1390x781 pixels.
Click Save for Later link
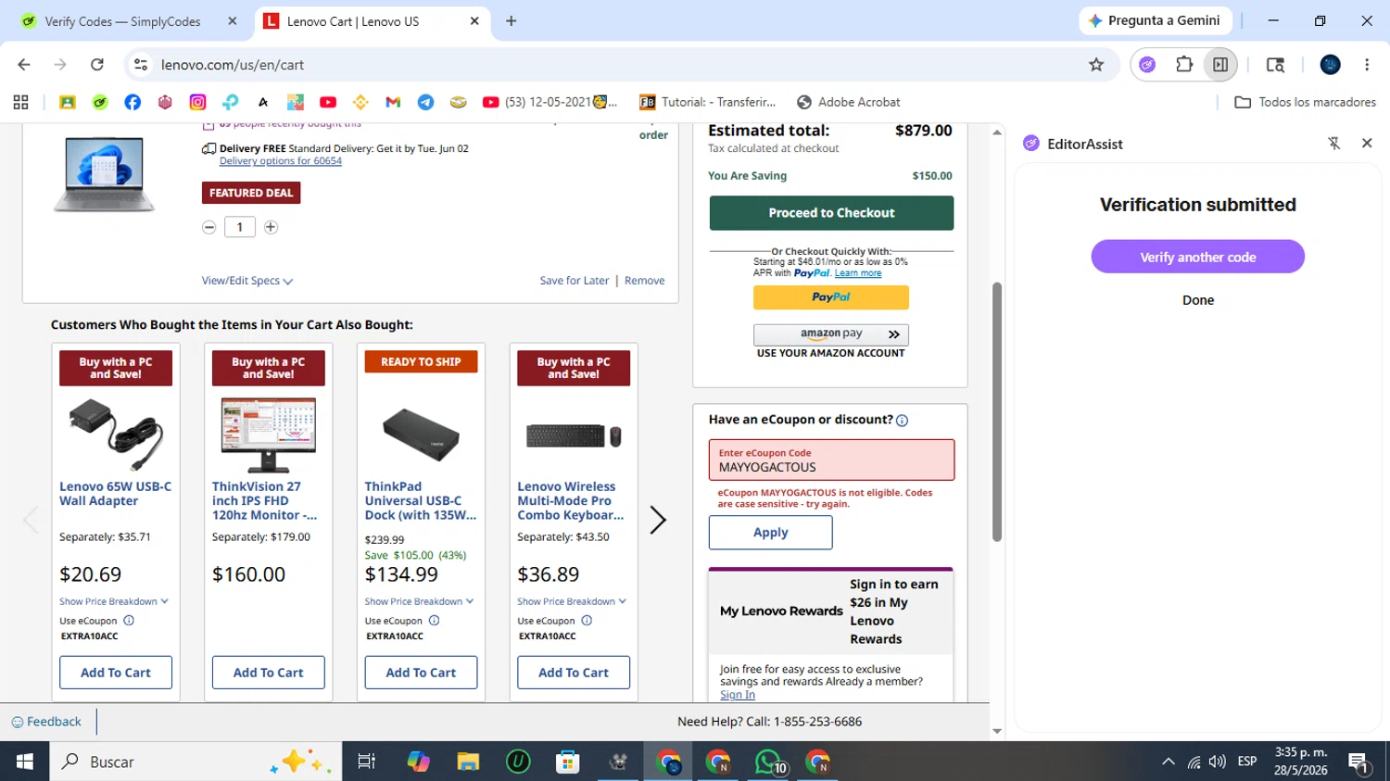(575, 281)
